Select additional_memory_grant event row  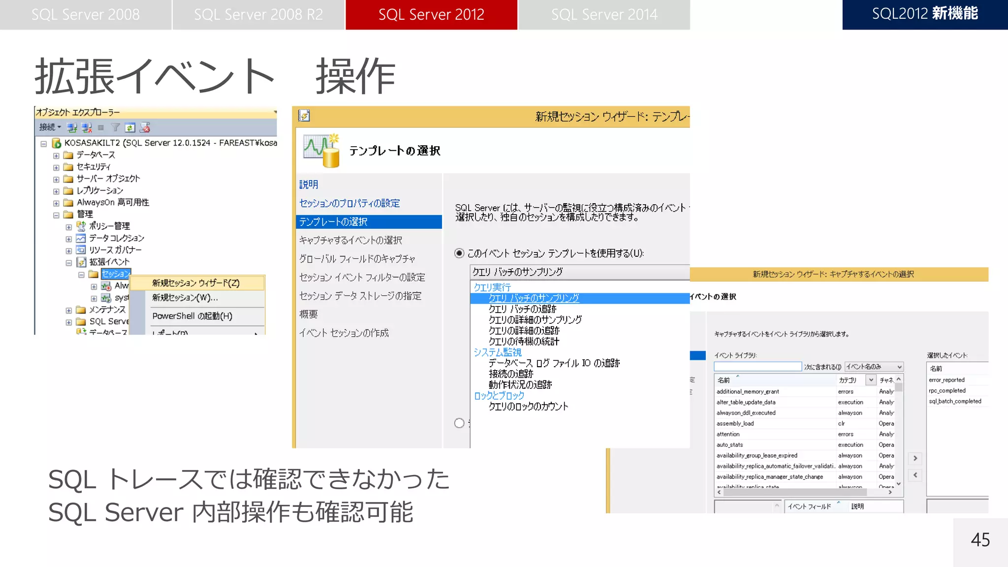[x=805, y=392]
